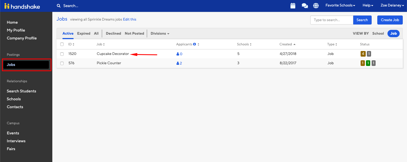Click job ID 1520

click(x=72, y=54)
